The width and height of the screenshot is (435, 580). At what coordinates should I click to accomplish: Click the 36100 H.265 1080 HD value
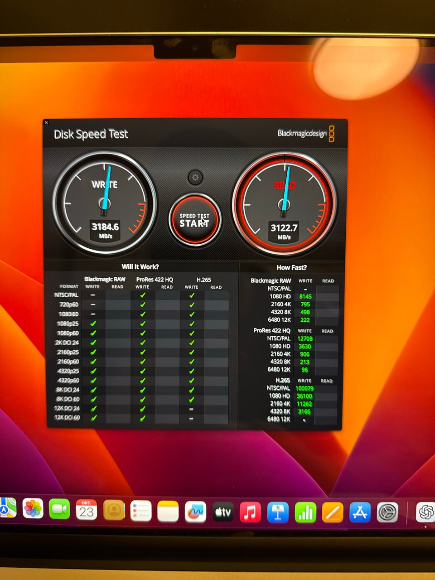tap(304, 396)
